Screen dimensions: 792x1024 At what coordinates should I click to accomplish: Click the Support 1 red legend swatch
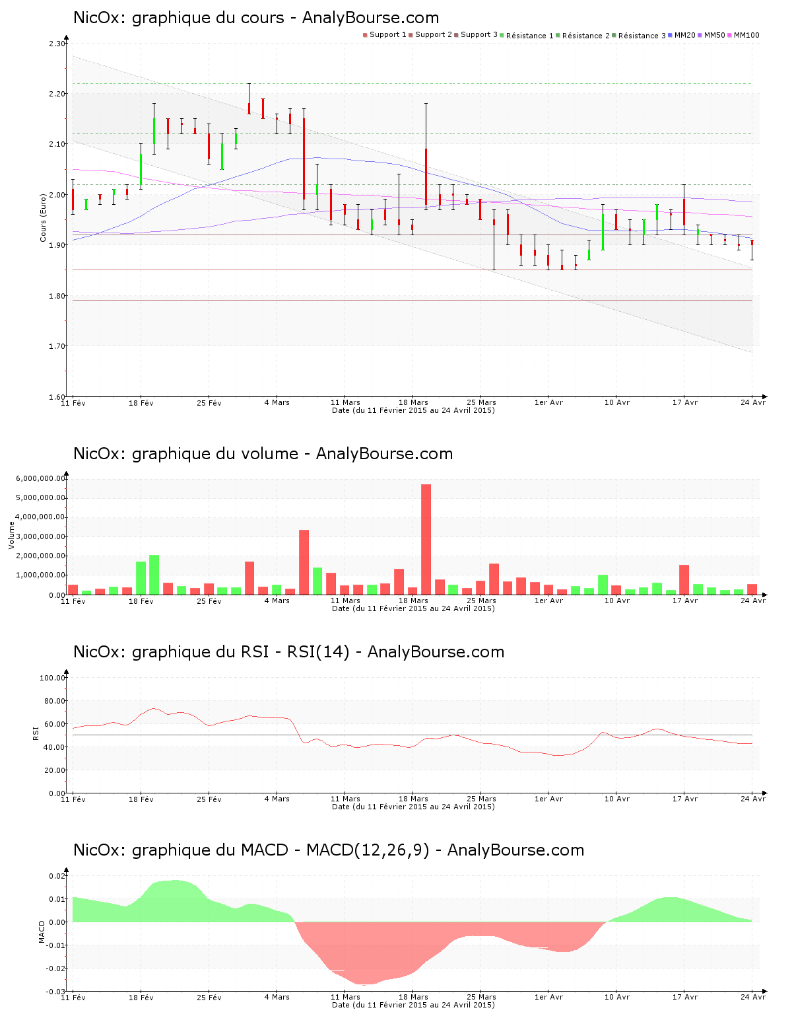365,35
